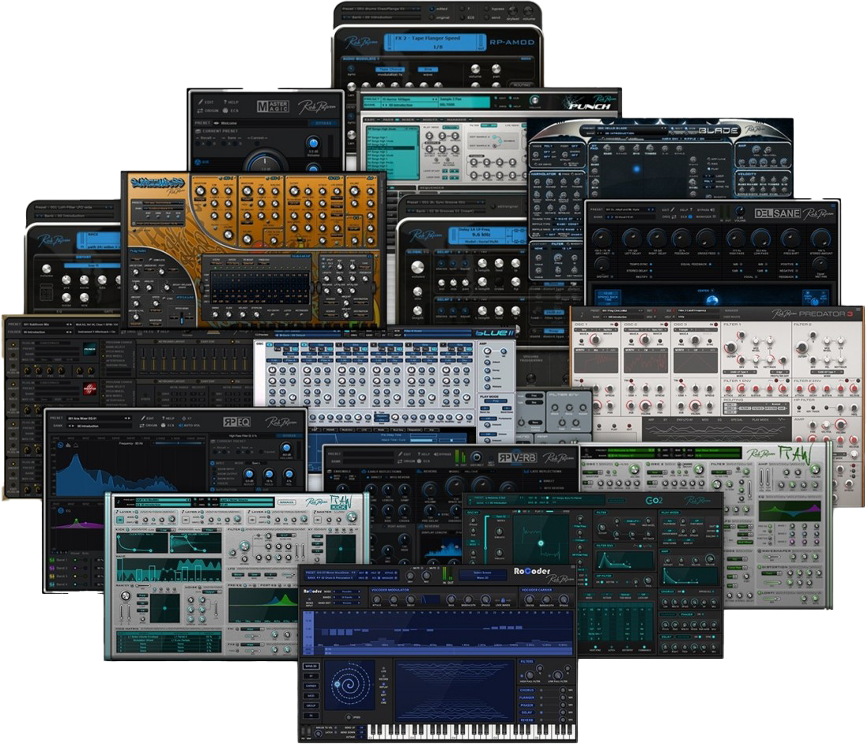Click the AUTO VOL icon in RP-EQ

(180, 426)
